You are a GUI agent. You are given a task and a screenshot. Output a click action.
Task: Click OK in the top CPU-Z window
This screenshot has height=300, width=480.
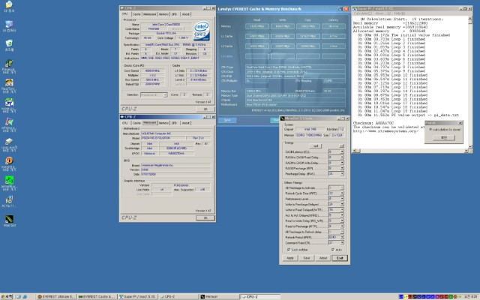point(205,109)
